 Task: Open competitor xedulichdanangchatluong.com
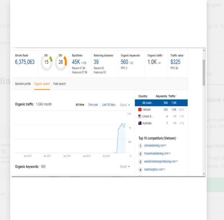[160, 161]
